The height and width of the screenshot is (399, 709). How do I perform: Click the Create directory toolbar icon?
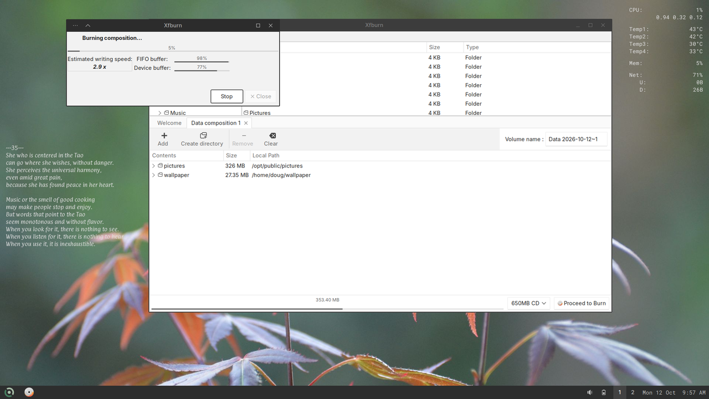(x=203, y=136)
